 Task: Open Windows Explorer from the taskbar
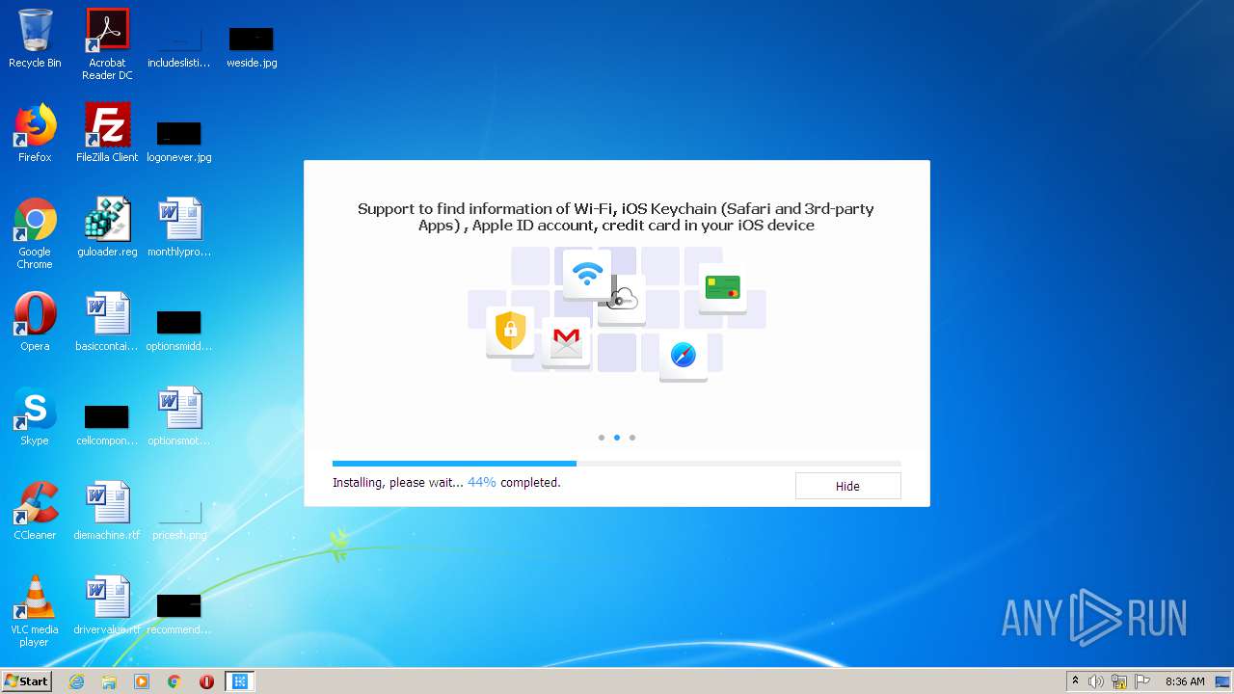coord(109,681)
